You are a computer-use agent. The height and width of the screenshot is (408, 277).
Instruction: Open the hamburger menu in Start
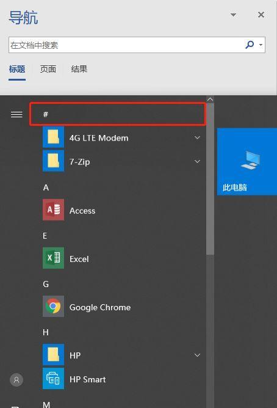16,114
